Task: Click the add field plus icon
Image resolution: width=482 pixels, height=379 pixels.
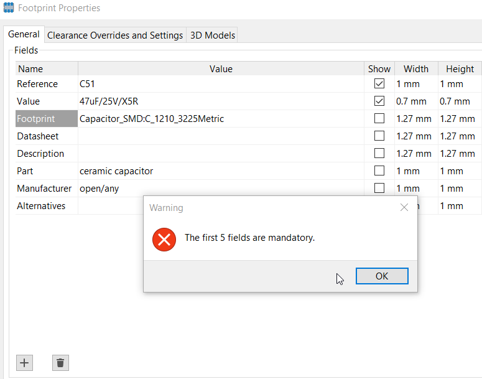Action: pyautogui.click(x=24, y=363)
